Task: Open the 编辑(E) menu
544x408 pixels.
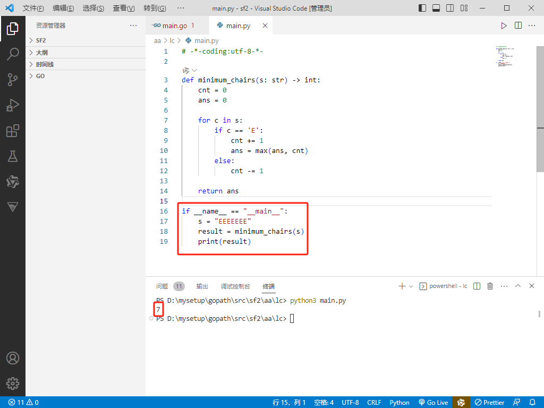Action: pos(64,8)
